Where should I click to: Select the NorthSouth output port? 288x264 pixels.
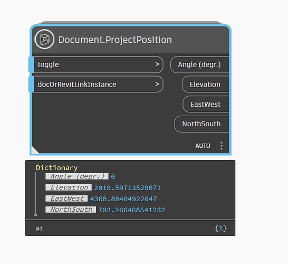click(201, 124)
